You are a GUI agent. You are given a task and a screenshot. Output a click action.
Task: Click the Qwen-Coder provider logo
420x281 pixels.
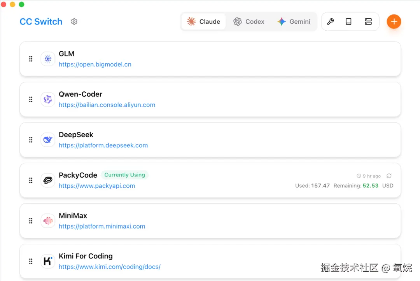coord(48,99)
